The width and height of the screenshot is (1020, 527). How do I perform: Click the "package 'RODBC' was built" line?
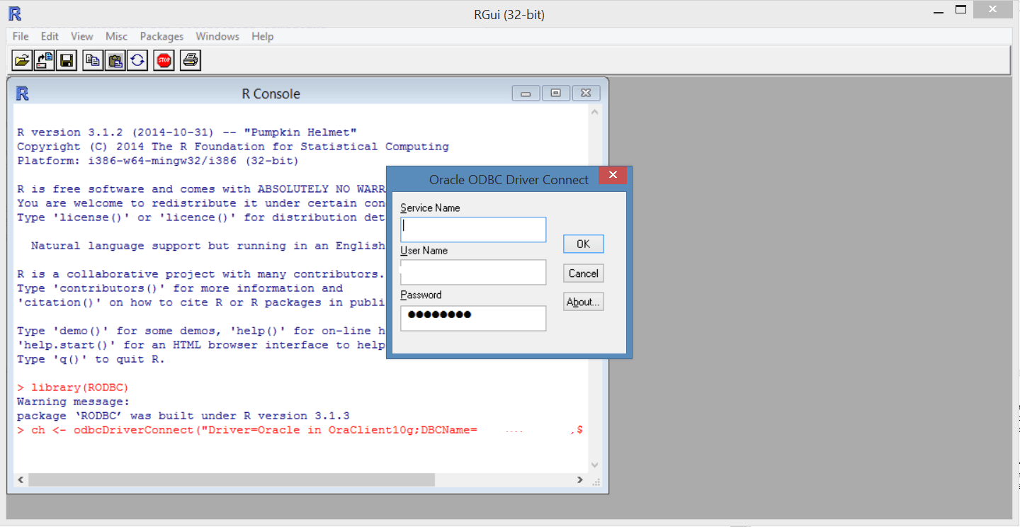pos(183,416)
